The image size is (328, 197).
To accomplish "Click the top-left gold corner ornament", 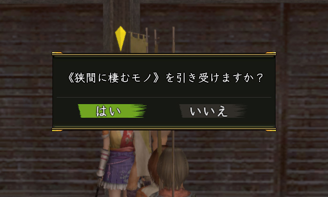I will click(57, 53).
